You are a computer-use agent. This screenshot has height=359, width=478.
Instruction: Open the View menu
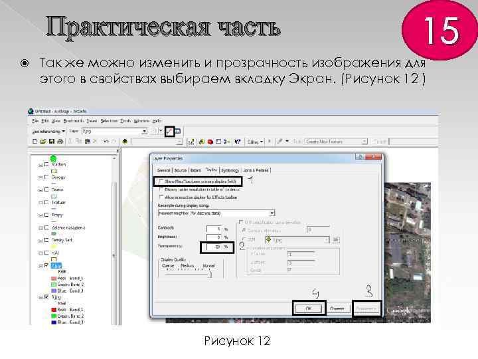(56, 121)
